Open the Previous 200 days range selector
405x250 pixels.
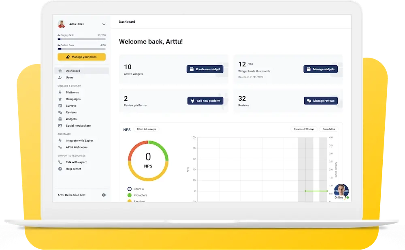[304, 129]
